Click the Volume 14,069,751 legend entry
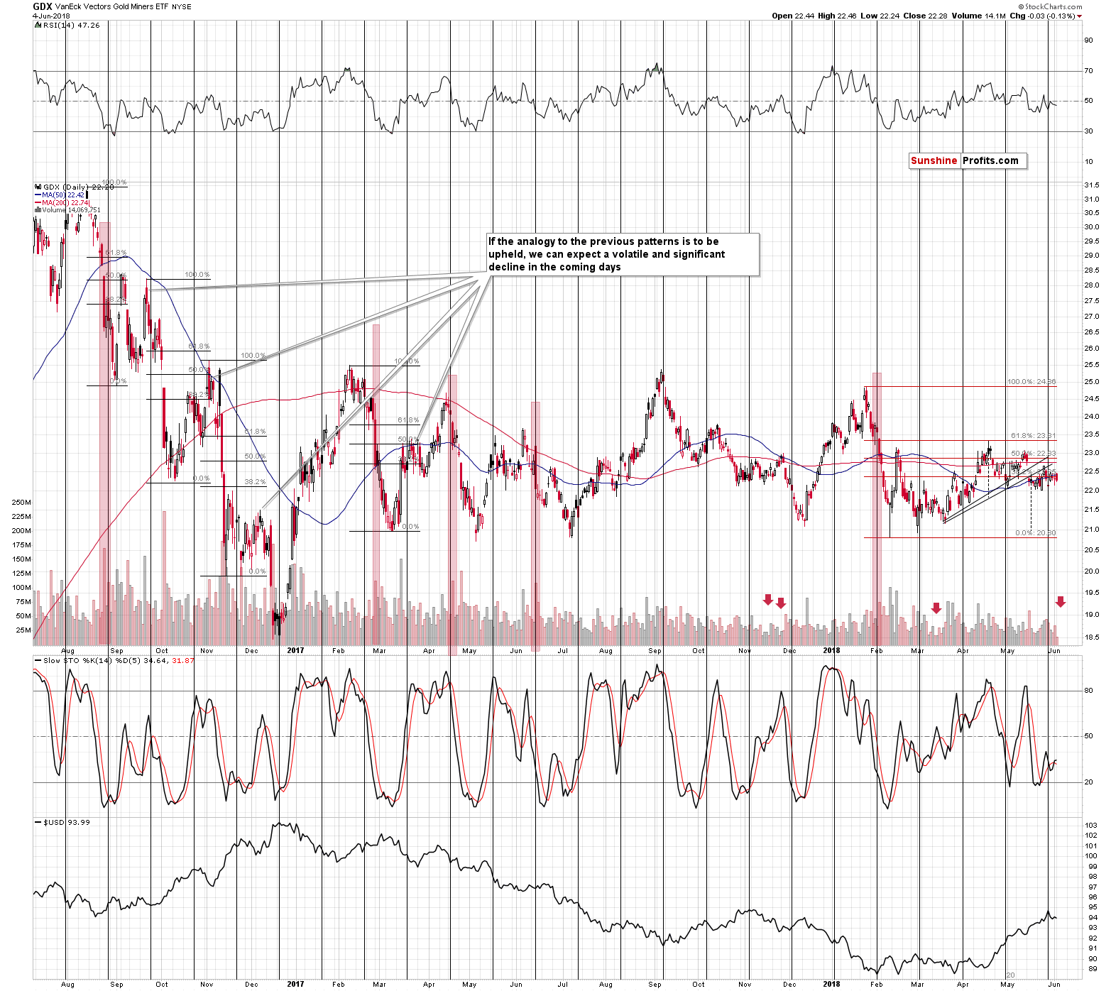The height and width of the screenshot is (991, 1111). tap(67, 210)
